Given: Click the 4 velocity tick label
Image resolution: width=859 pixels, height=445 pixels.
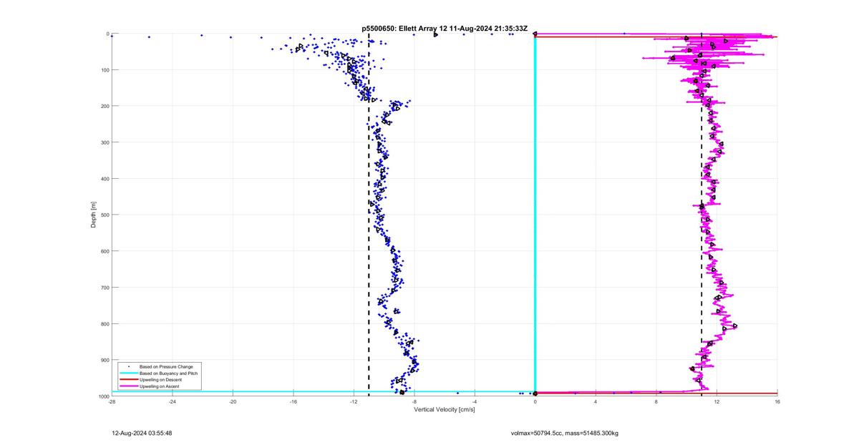Looking at the screenshot, I should (x=596, y=401).
